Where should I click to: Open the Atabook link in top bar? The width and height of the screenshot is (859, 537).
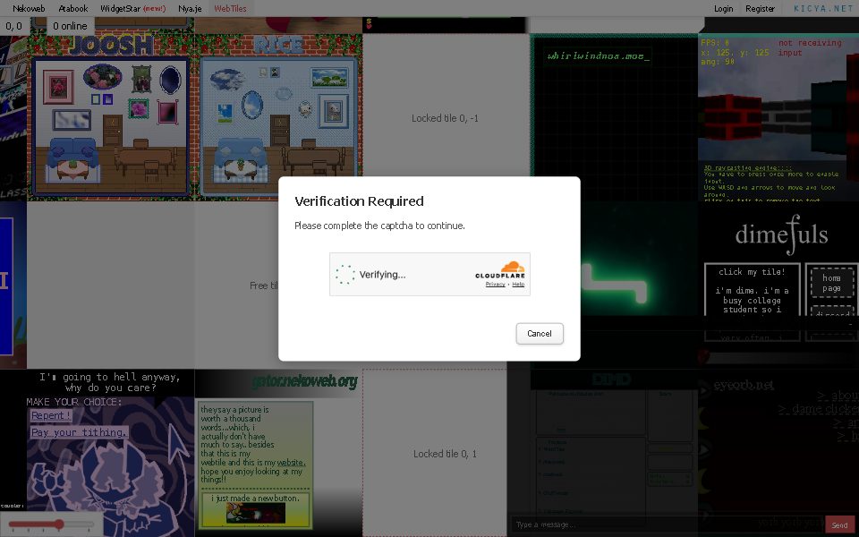[73, 8]
